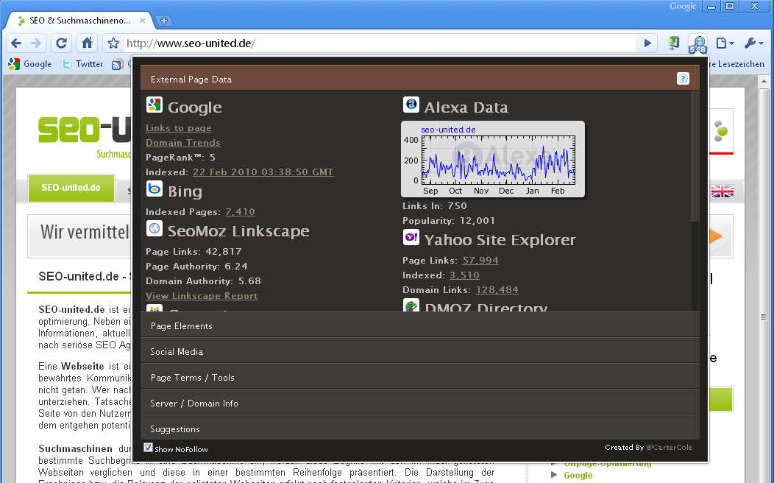
Task: Open the Links to page link
Action: pyautogui.click(x=179, y=128)
